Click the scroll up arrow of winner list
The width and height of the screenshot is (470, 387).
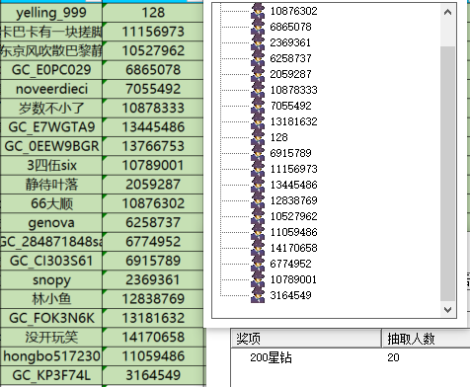pos(447,13)
